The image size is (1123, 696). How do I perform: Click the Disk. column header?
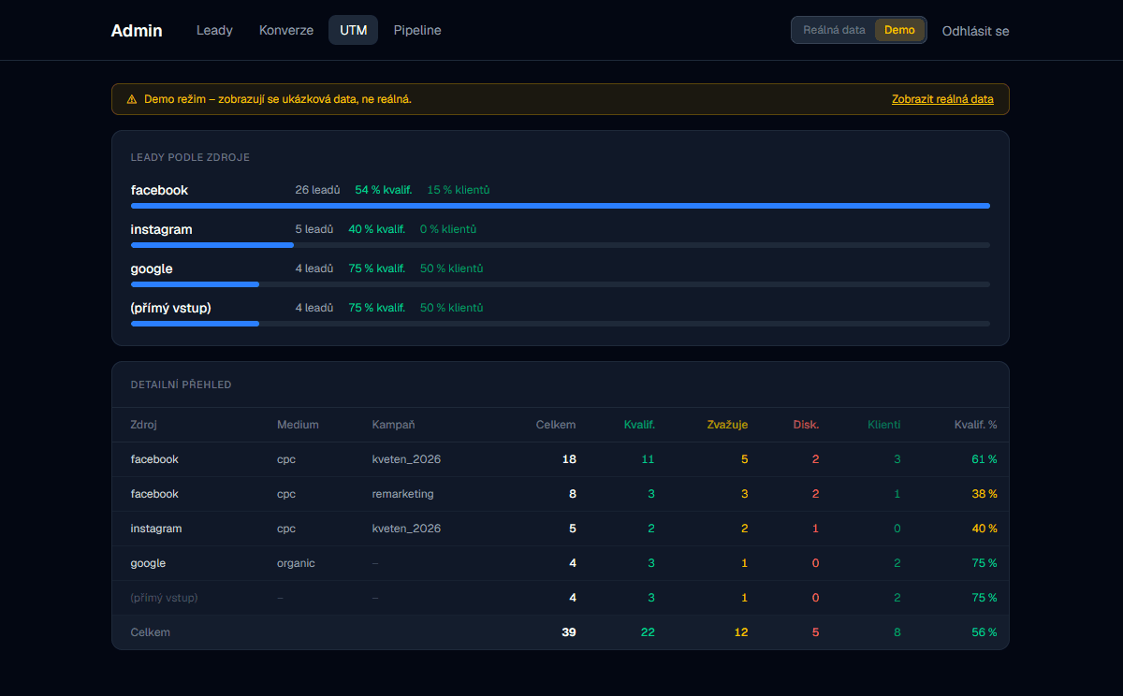point(806,425)
